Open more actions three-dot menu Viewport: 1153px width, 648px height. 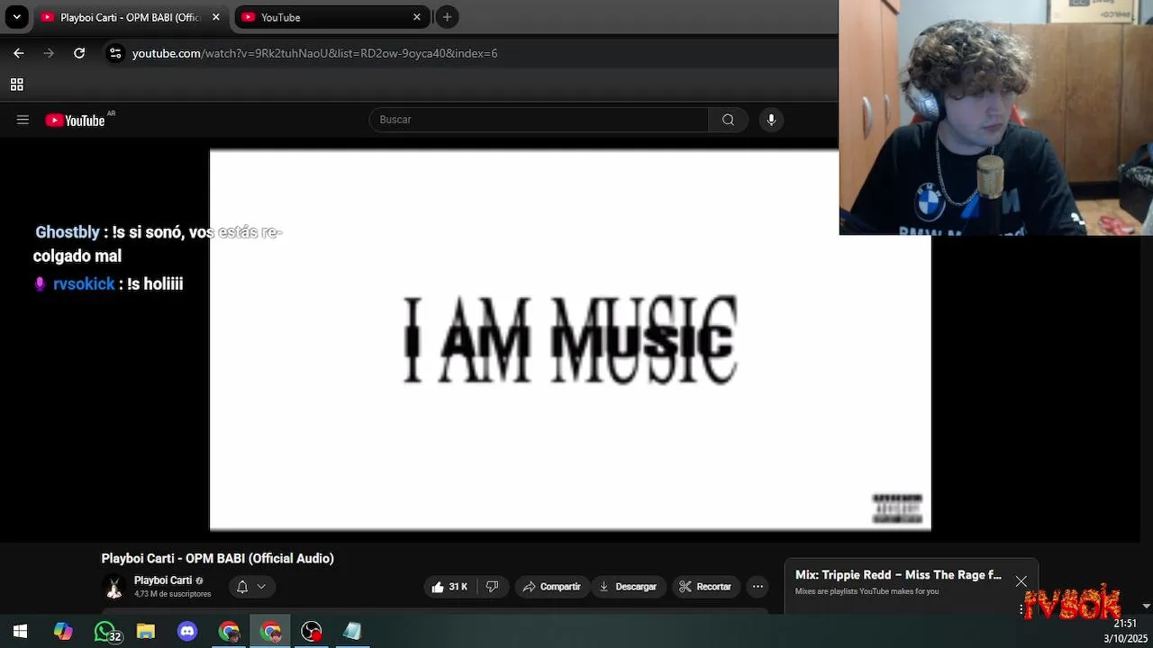(x=758, y=587)
